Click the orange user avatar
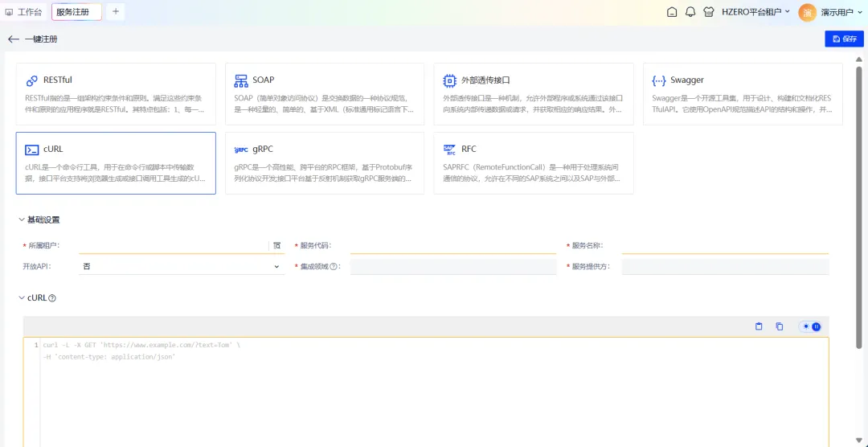Screen dimensions: 868x447 point(807,12)
